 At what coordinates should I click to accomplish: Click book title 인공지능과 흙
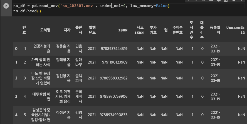42,49
